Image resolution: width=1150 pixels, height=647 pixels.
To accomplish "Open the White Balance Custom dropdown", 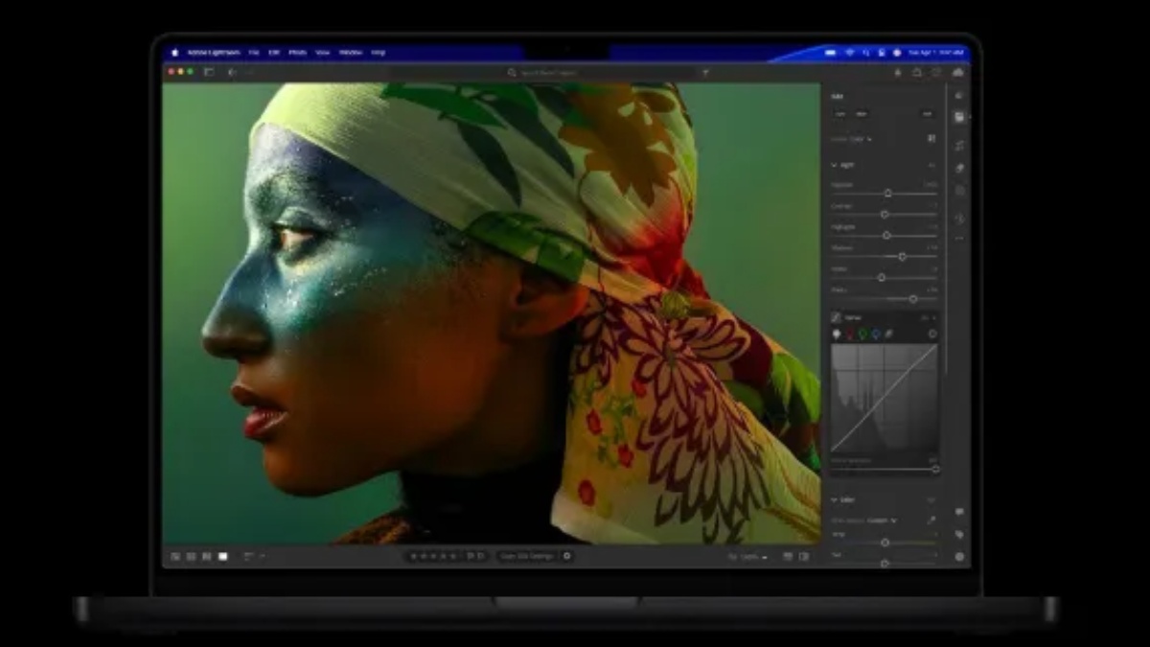I will tap(882, 520).
